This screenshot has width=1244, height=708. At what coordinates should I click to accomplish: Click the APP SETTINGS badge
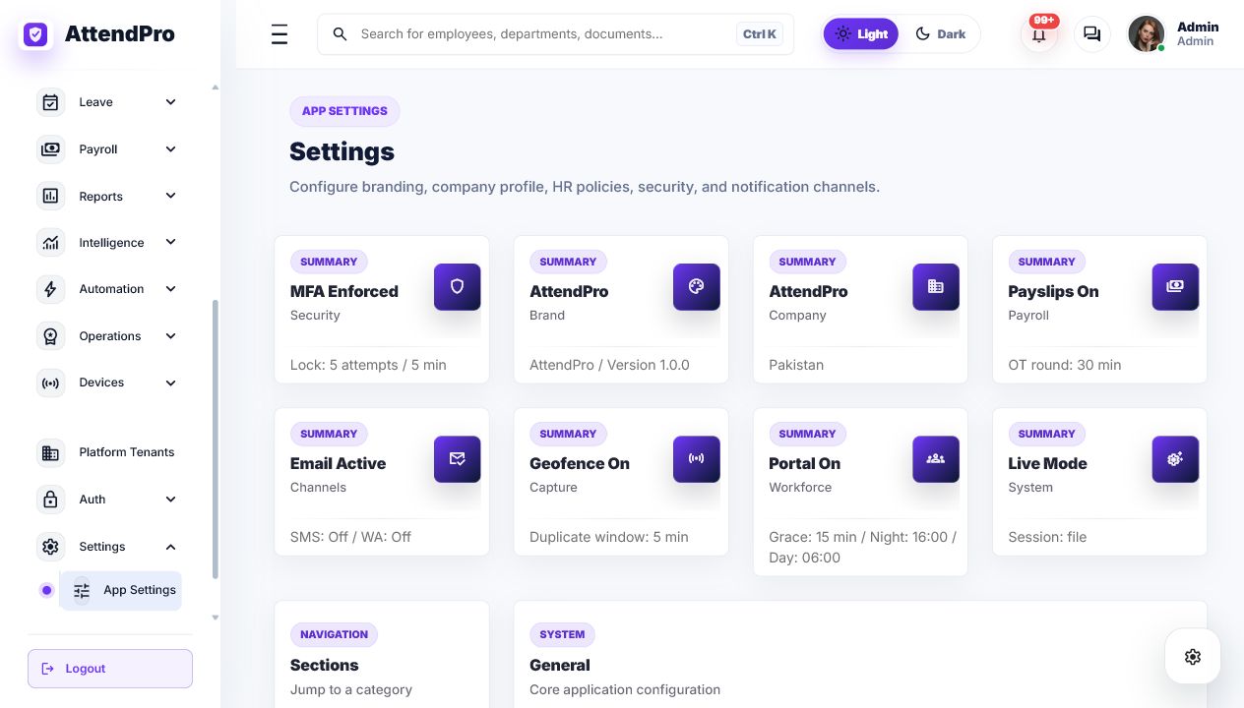point(344,111)
